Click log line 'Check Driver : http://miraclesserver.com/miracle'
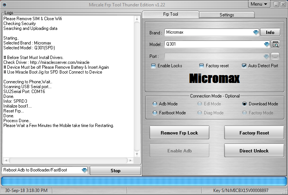This screenshot has width=288, height=195. [46, 62]
